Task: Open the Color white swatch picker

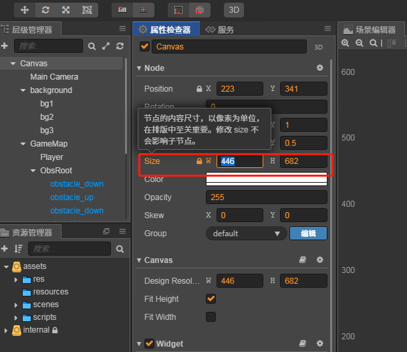Action: [267, 179]
